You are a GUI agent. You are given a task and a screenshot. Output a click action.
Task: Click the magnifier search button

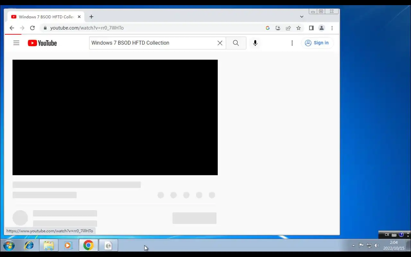pos(236,43)
